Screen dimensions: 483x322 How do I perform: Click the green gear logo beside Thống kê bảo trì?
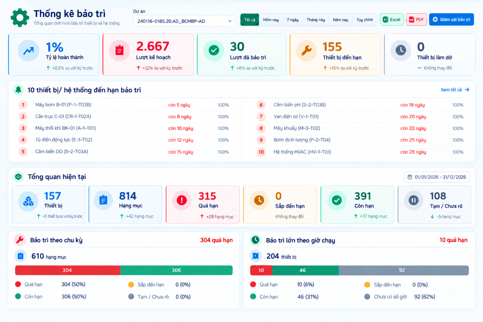[x=20, y=18]
